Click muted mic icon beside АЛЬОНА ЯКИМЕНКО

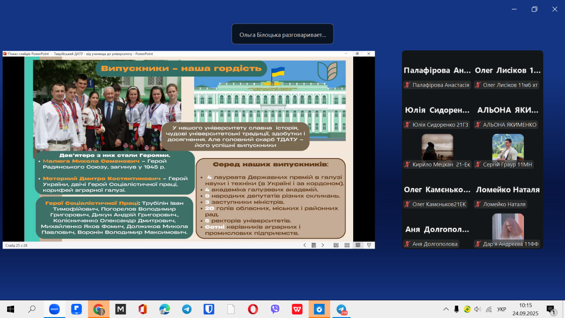(478, 125)
